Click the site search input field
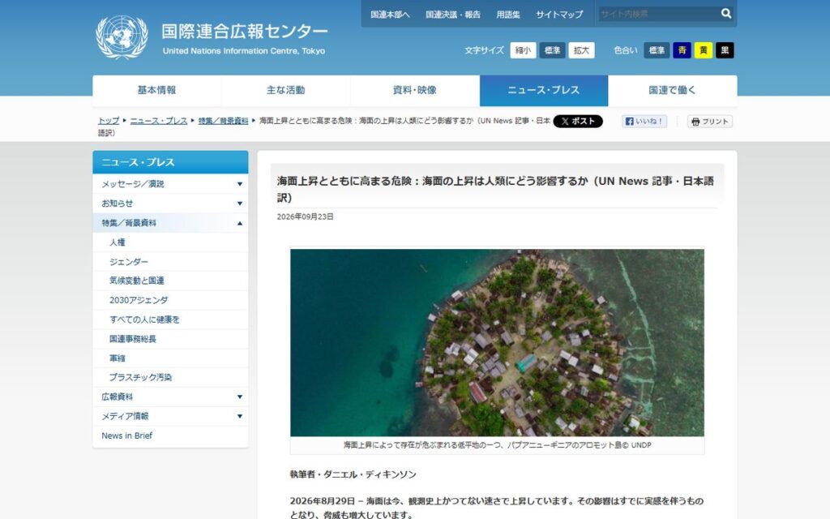The height and width of the screenshot is (519, 830). point(658,14)
